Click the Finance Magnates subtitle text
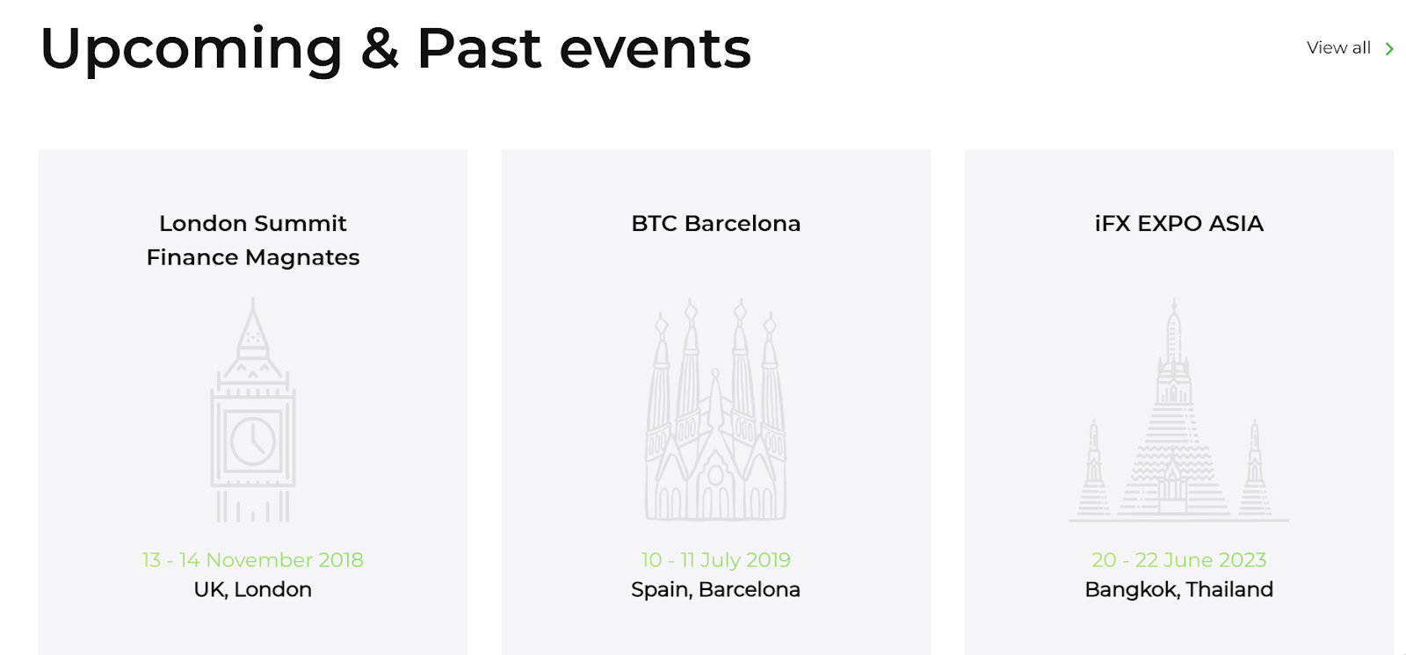 (253, 257)
